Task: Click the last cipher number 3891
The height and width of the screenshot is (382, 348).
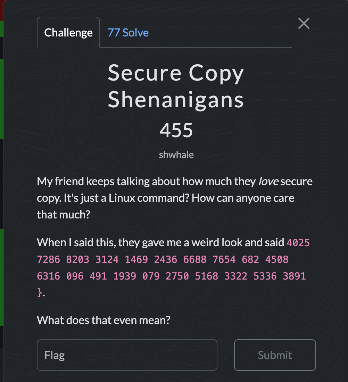Action: pos(294,276)
